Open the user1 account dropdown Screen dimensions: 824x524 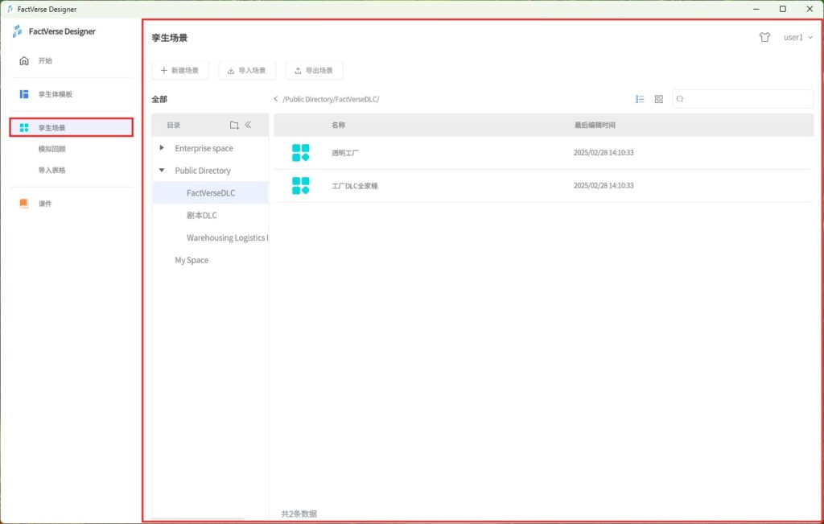[x=797, y=37]
